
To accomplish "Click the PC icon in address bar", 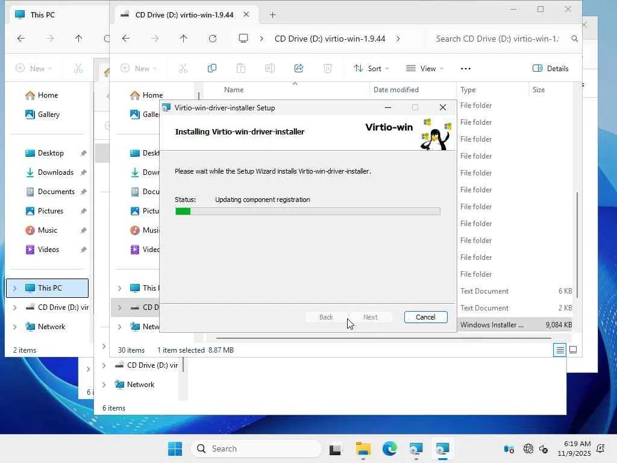I will 243,38.
